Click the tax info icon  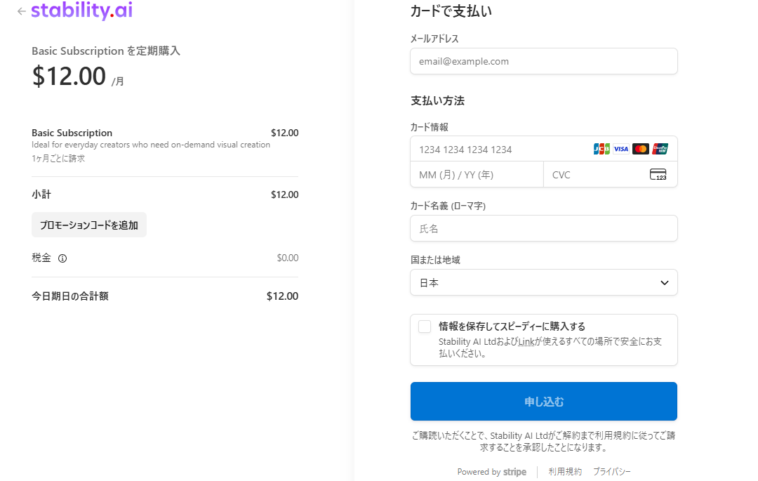(x=62, y=258)
